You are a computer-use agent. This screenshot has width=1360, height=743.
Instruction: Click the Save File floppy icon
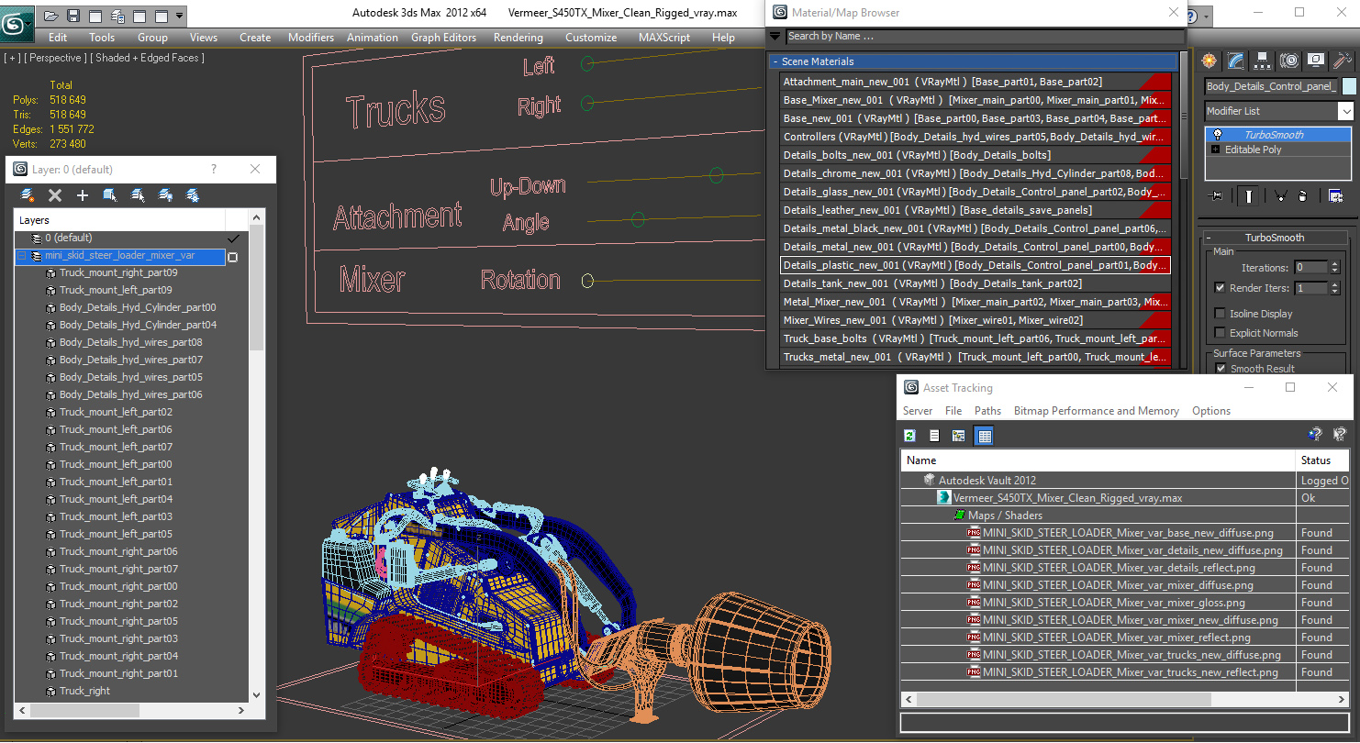pos(73,16)
